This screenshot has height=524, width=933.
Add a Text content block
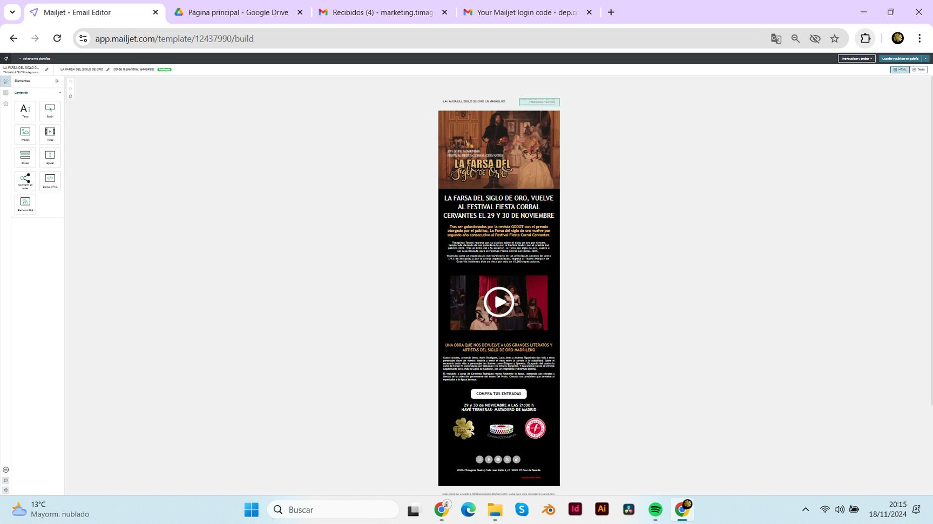25,111
